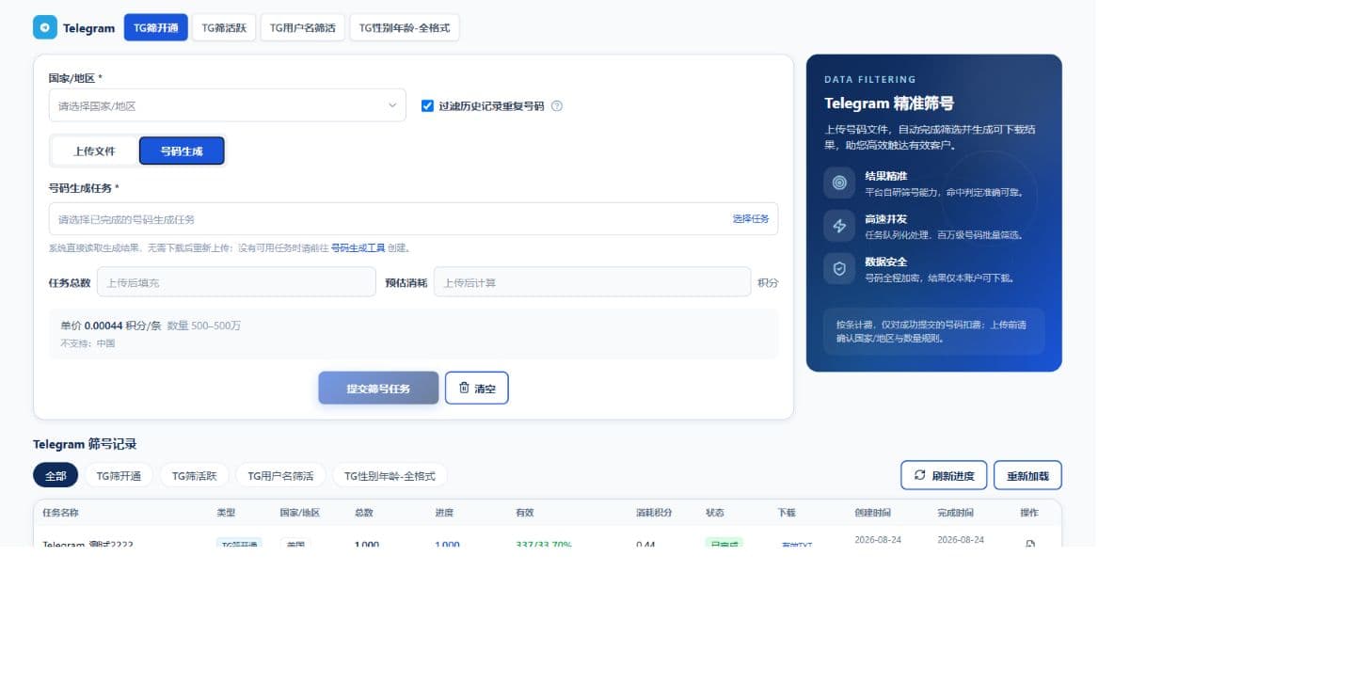Filter records by TG性别年龄-全格式
The width and height of the screenshot is (1369, 683).
coord(390,475)
